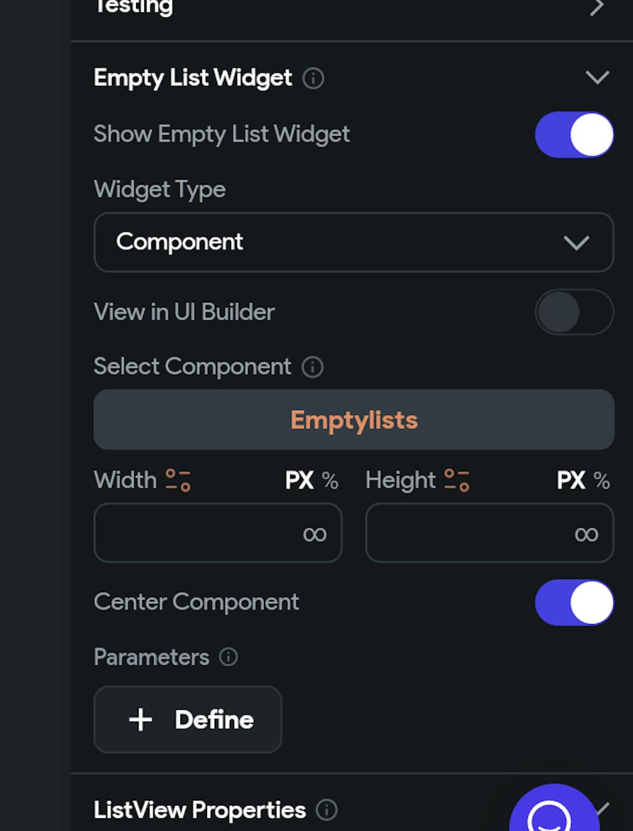Click info icon beside ListView Properties
The height and width of the screenshot is (831, 633).
tap(327, 810)
